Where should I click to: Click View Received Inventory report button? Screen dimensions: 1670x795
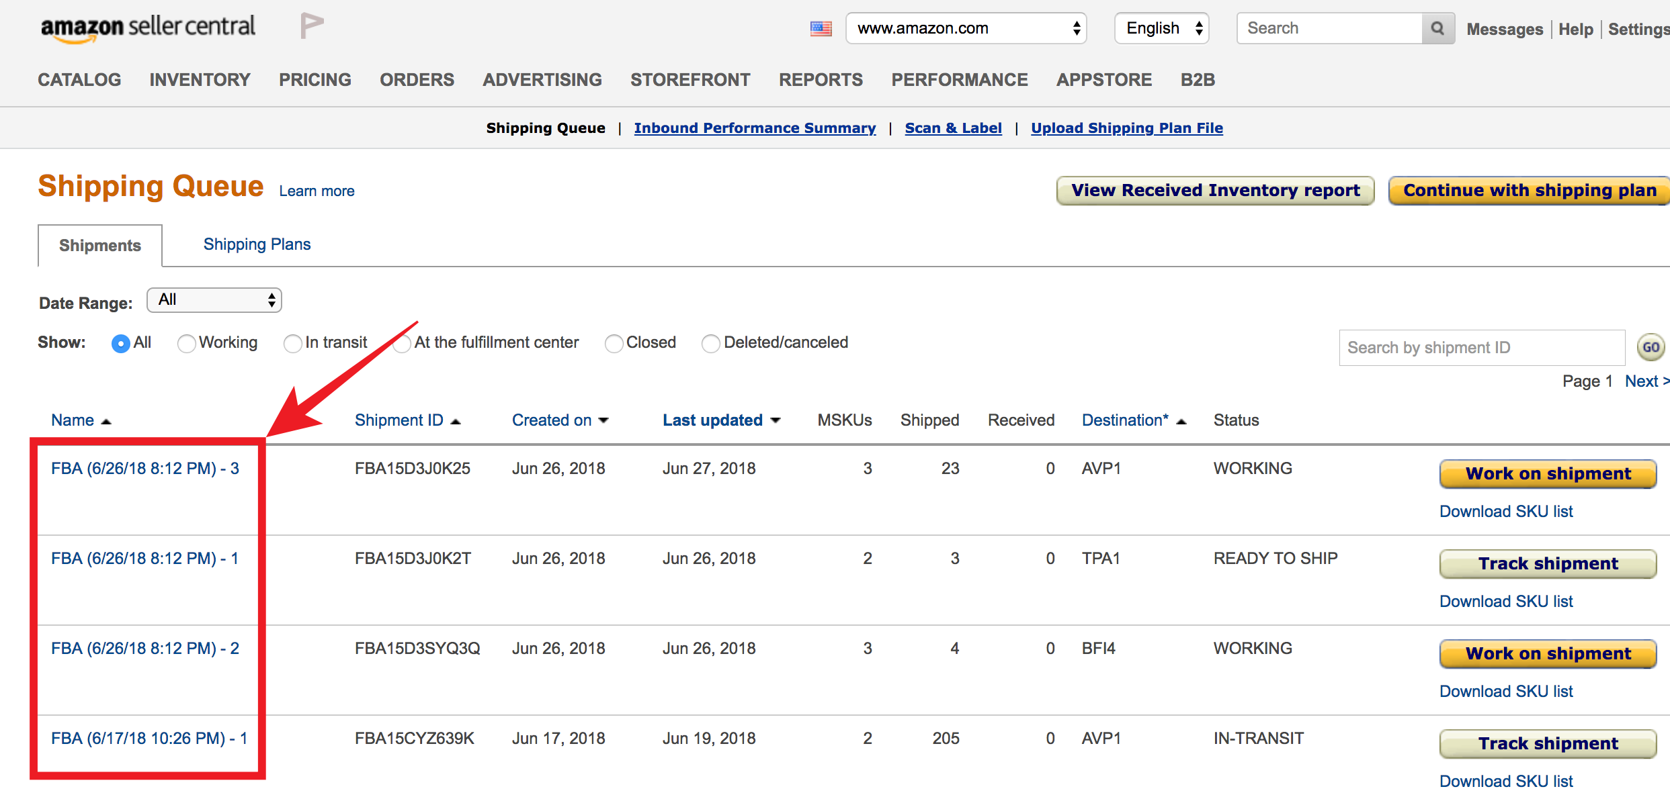tap(1215, 191)
